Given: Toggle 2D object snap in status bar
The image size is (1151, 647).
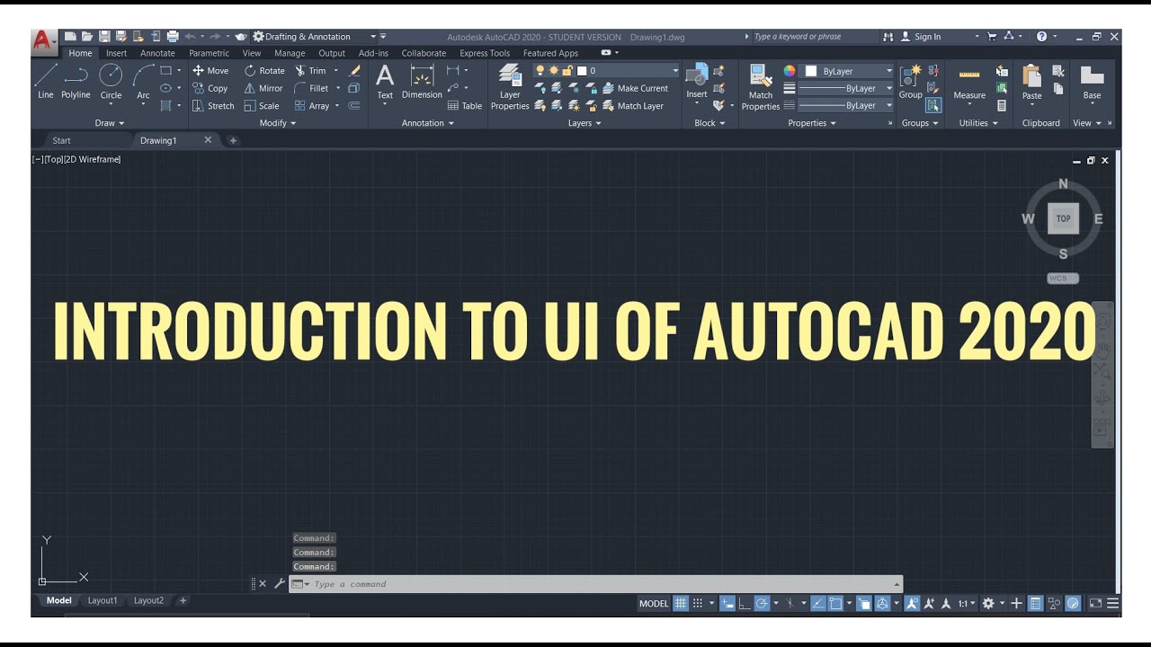Looking at the screenshot, I should [x=834, y=604].
